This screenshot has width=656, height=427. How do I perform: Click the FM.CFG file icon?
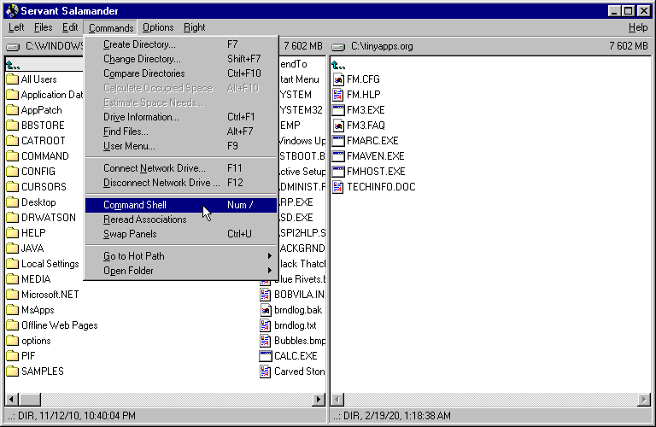[338, 79]
